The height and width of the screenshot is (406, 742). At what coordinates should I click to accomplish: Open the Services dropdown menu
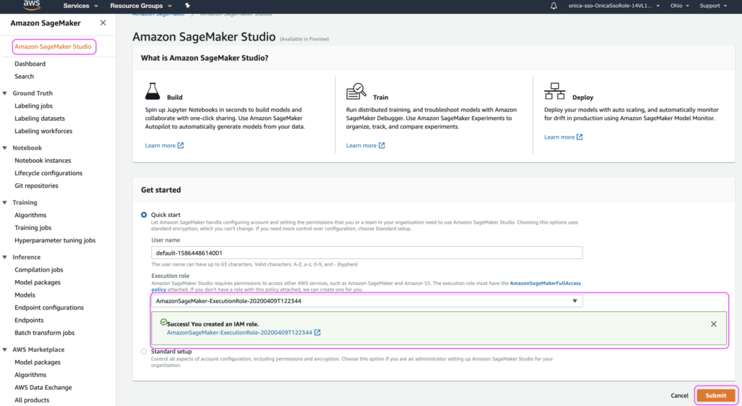[80, 6]
